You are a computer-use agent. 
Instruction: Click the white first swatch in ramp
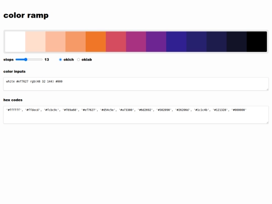click(x=15, y=42)
